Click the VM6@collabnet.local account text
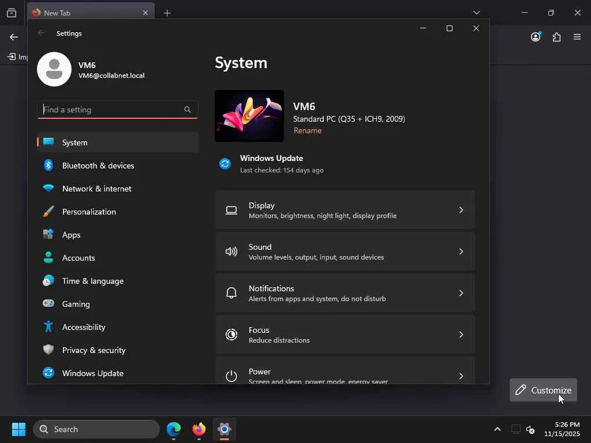591x443 pixels. pyautogui.click(x=111, y=76)
